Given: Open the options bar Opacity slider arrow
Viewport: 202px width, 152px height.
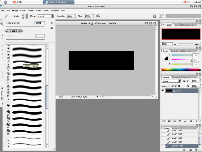Looking at the screenshot, I should (74, 16).
